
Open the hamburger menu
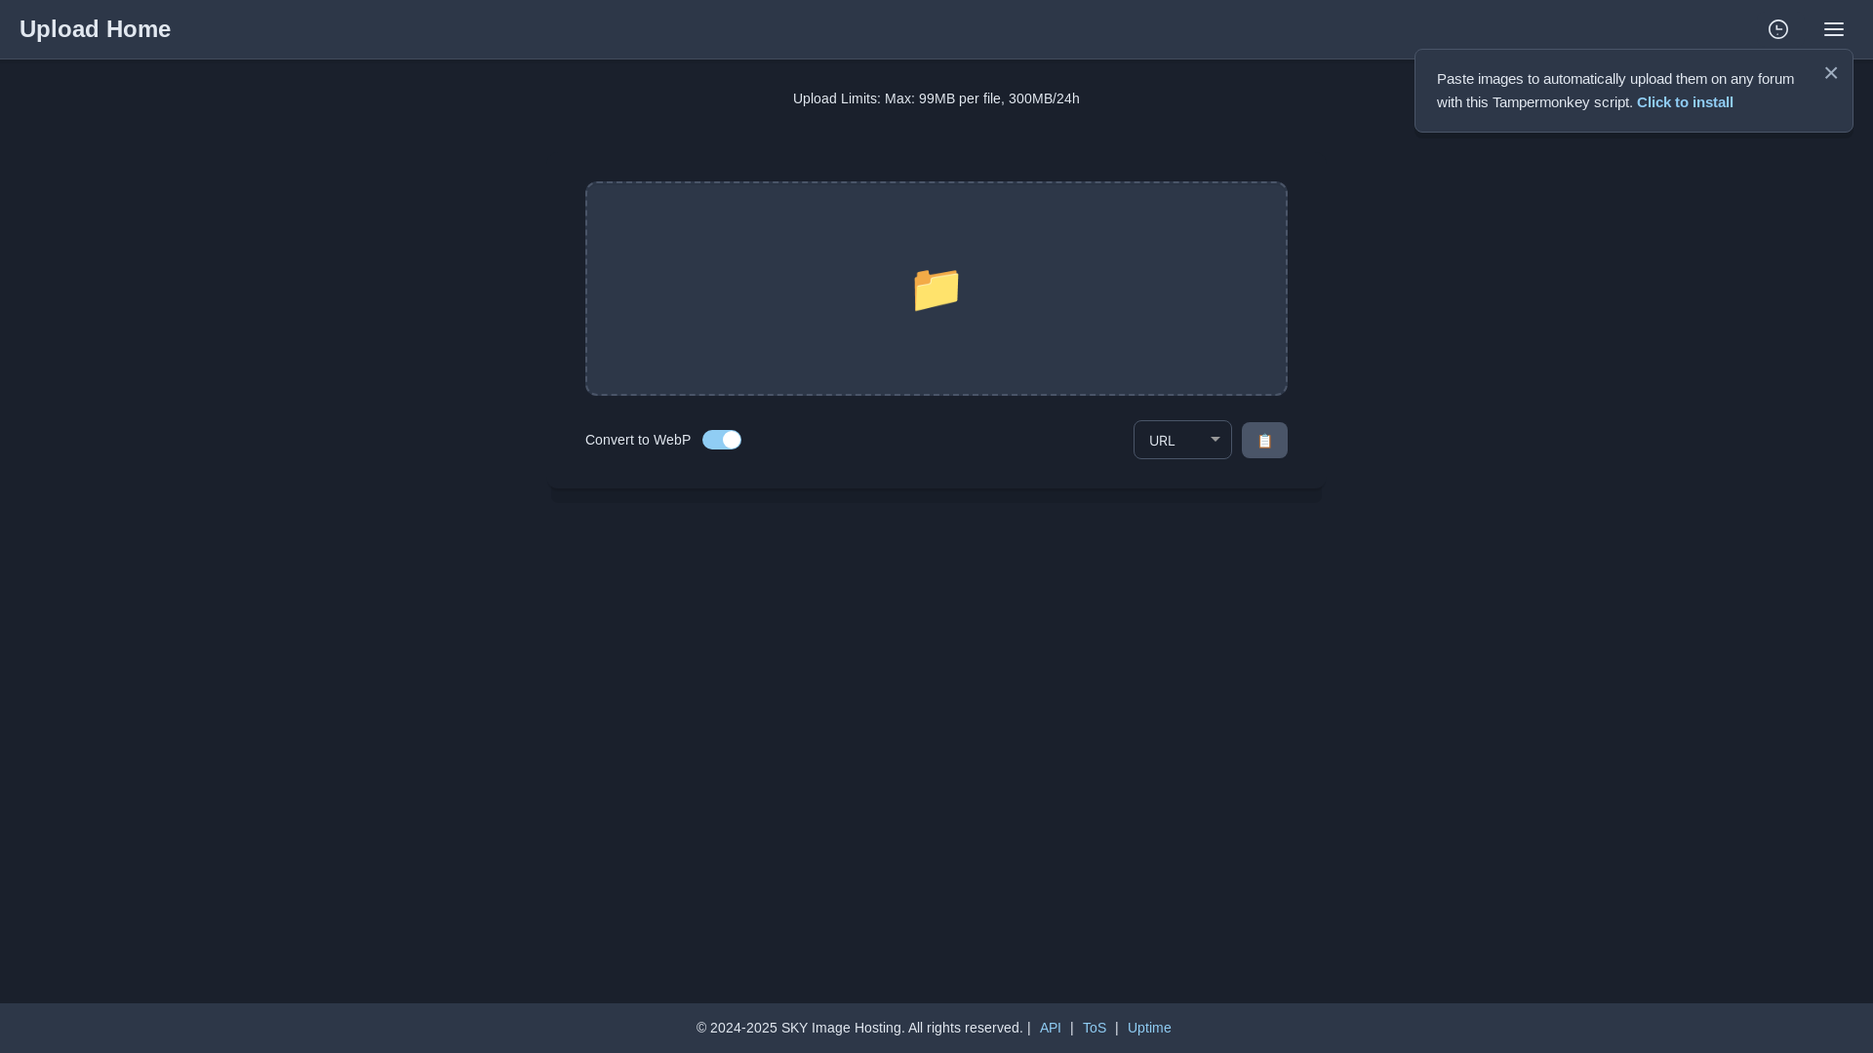click(1834, 29)
